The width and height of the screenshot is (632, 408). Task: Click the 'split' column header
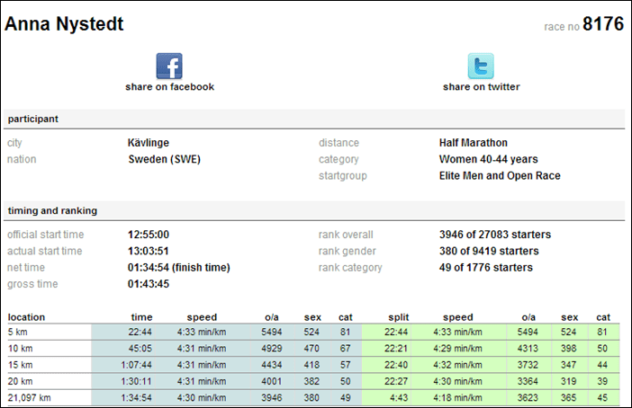point(399,317)
